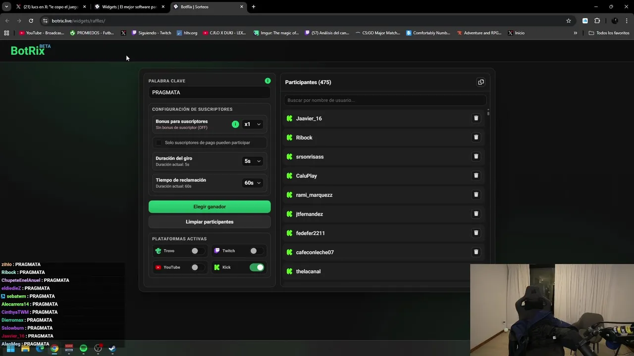
Task: Delete fedefer2211 using the trash icon
Action: point(476,233)
